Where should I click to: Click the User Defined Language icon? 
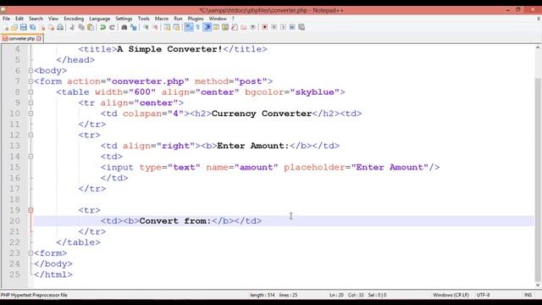pos(216,27)
